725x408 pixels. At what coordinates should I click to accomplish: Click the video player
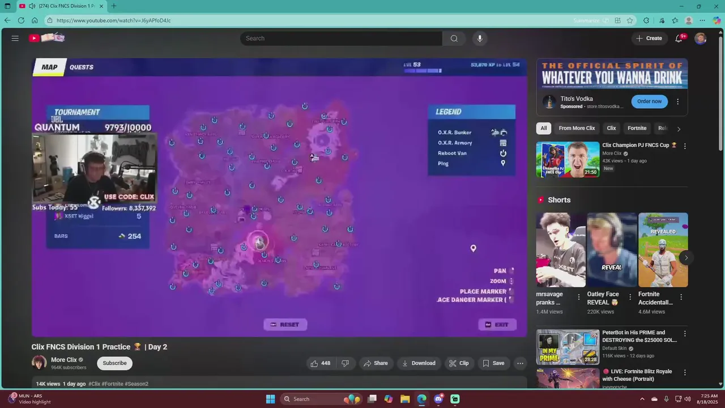(279, 198)
